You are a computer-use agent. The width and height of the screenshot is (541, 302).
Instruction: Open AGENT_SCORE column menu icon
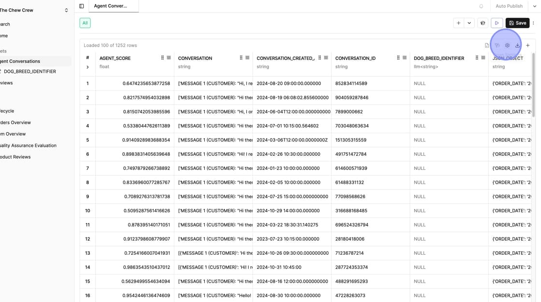tap(169, 58)
